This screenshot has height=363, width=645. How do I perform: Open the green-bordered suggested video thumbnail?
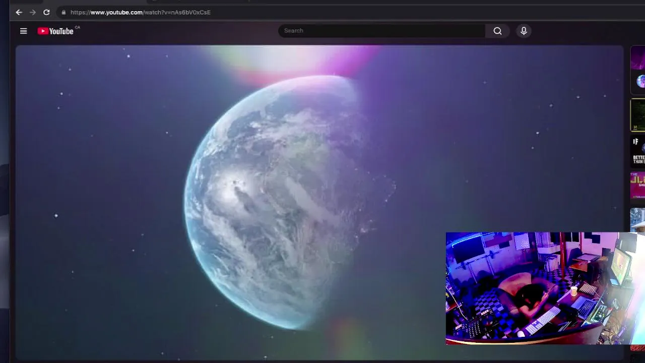pyautogui.click(x=638, y=115)
